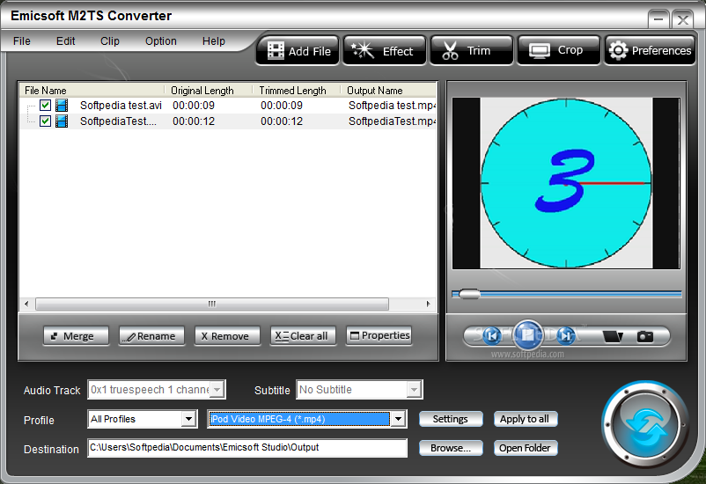Click the file list horizontal scrollbar thumb
706x484 pixels.
click(x=212, y=304)
